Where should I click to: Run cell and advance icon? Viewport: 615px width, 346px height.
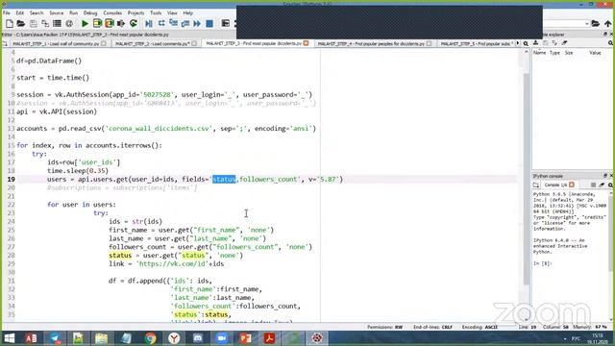109,23
